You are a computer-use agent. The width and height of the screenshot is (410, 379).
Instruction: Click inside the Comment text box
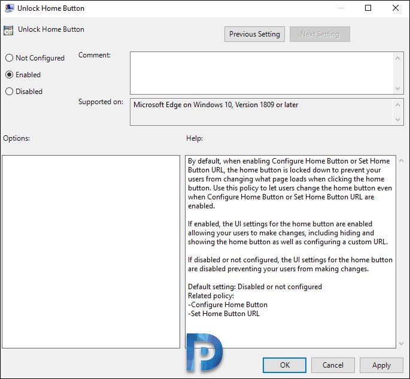coord(262,73)
